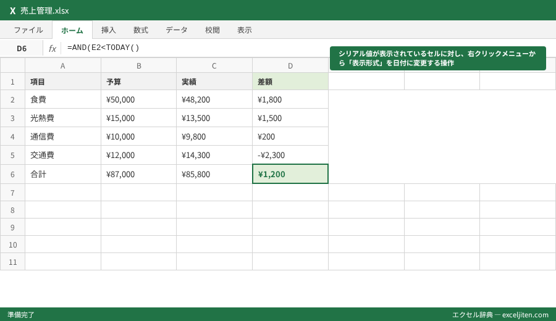Click the 通信費 cell
This screenshot has height=321, width=556.
63,136
